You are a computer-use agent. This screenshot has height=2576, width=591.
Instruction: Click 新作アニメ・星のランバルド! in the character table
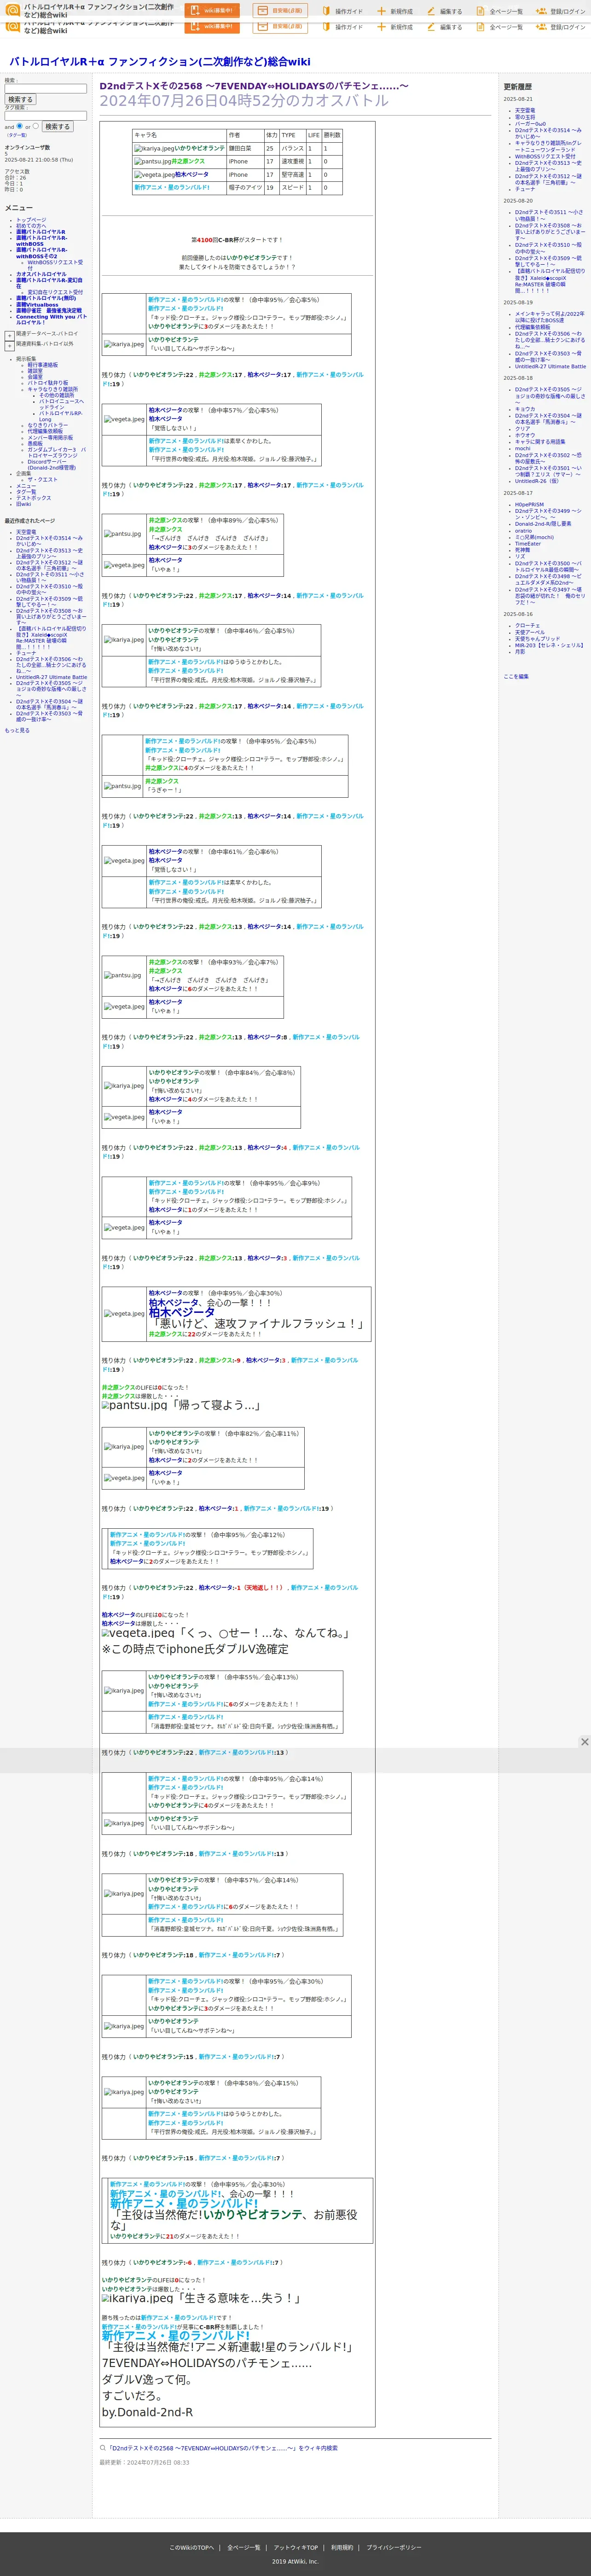point(172,187)
